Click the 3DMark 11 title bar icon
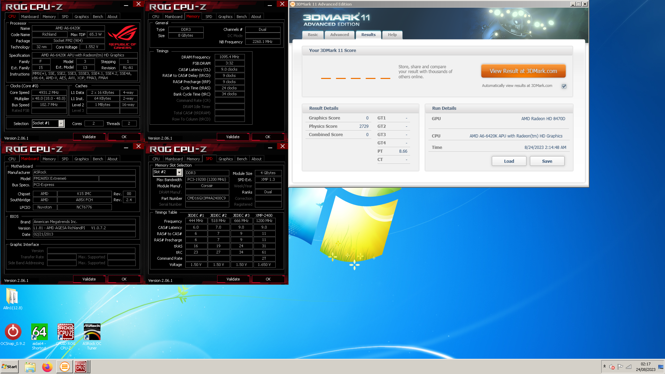This screenshot has height=374, width=665. [x=293, y=4]
